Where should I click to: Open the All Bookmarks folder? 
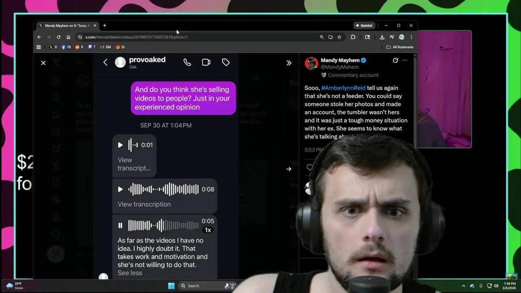[x=400, y=47]
